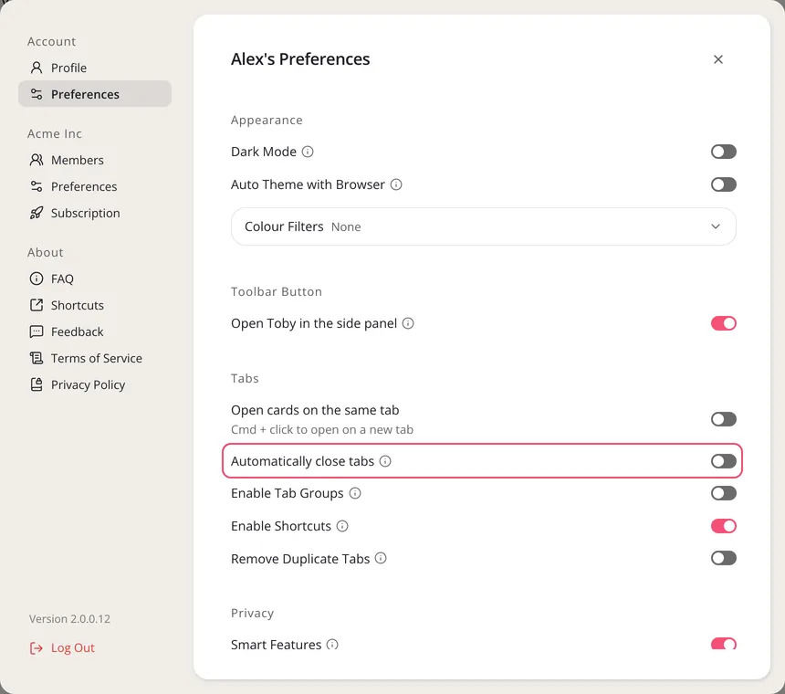The height and width of the screenshot is (694, 785).
Task: Click the Feedback chat bubble icon
Action: pyautogui.click(x=36, y=331)
